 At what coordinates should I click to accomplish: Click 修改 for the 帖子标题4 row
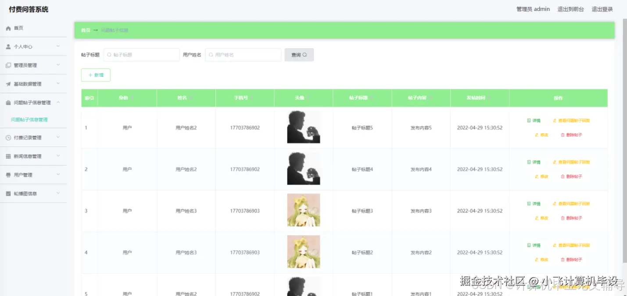[x=541, y=176]
